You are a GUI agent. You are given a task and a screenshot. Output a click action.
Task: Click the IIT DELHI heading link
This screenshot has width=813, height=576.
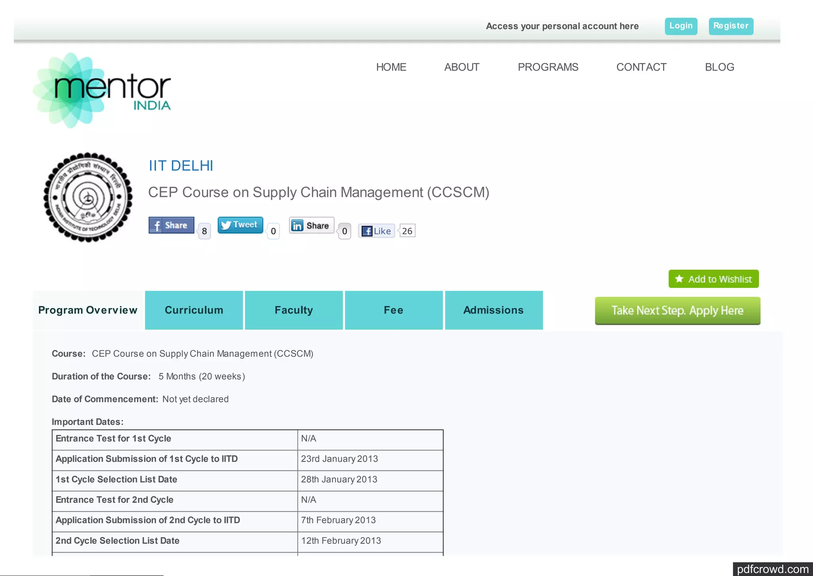181,166
